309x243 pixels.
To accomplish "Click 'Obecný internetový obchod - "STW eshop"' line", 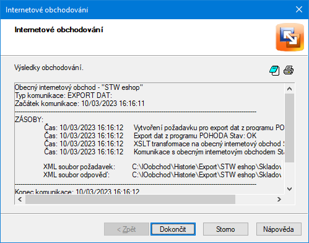I will pyautogui.click(x=79, y=87).
